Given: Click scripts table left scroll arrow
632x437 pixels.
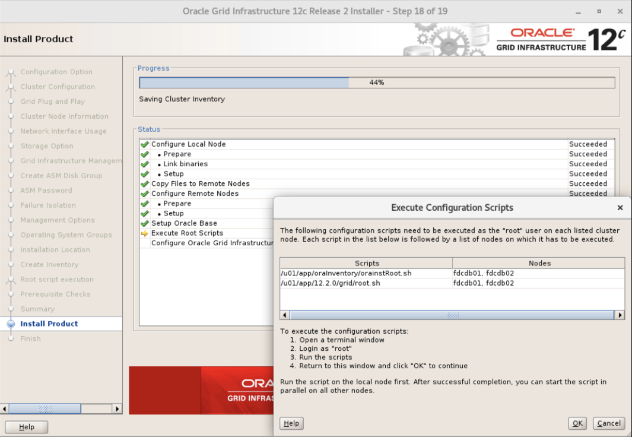Looking at the screenshot, I should (285, 315).
